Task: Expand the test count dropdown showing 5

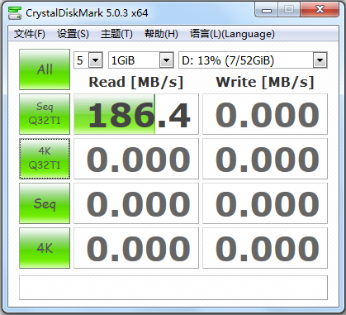Action: coord(96,60)
